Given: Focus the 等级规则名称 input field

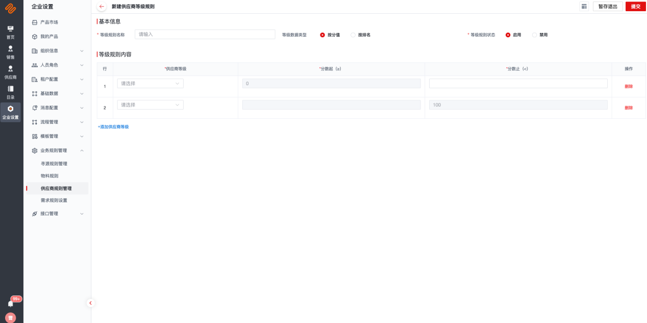Looking at the screenshot, I should coord(205,34).
